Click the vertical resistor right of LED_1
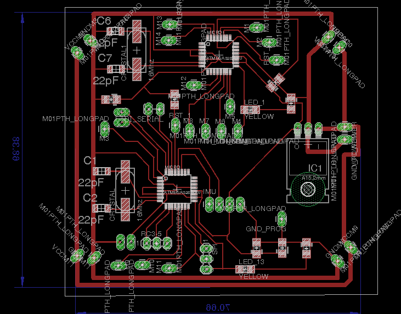The height and width of the screenshot is (314, 401). click(291, 104)
